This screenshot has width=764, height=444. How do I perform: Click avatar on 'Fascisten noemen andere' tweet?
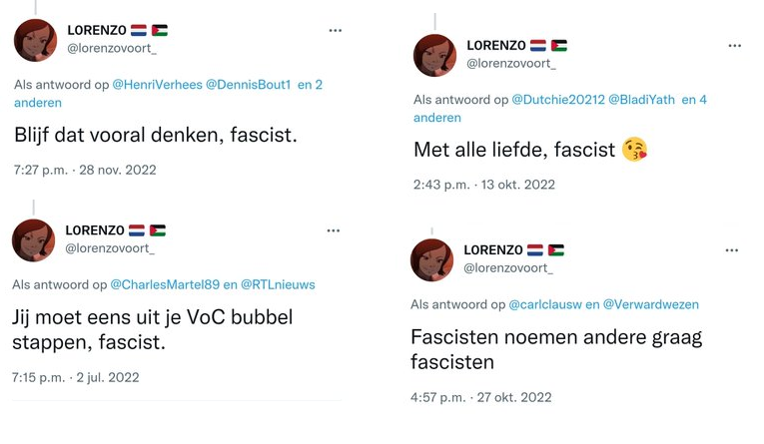click(432, 259)
